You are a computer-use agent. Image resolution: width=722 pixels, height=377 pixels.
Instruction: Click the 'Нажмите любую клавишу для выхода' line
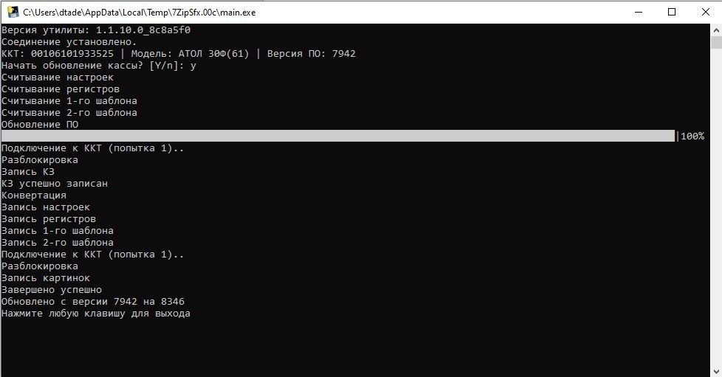tap(96, 314)
